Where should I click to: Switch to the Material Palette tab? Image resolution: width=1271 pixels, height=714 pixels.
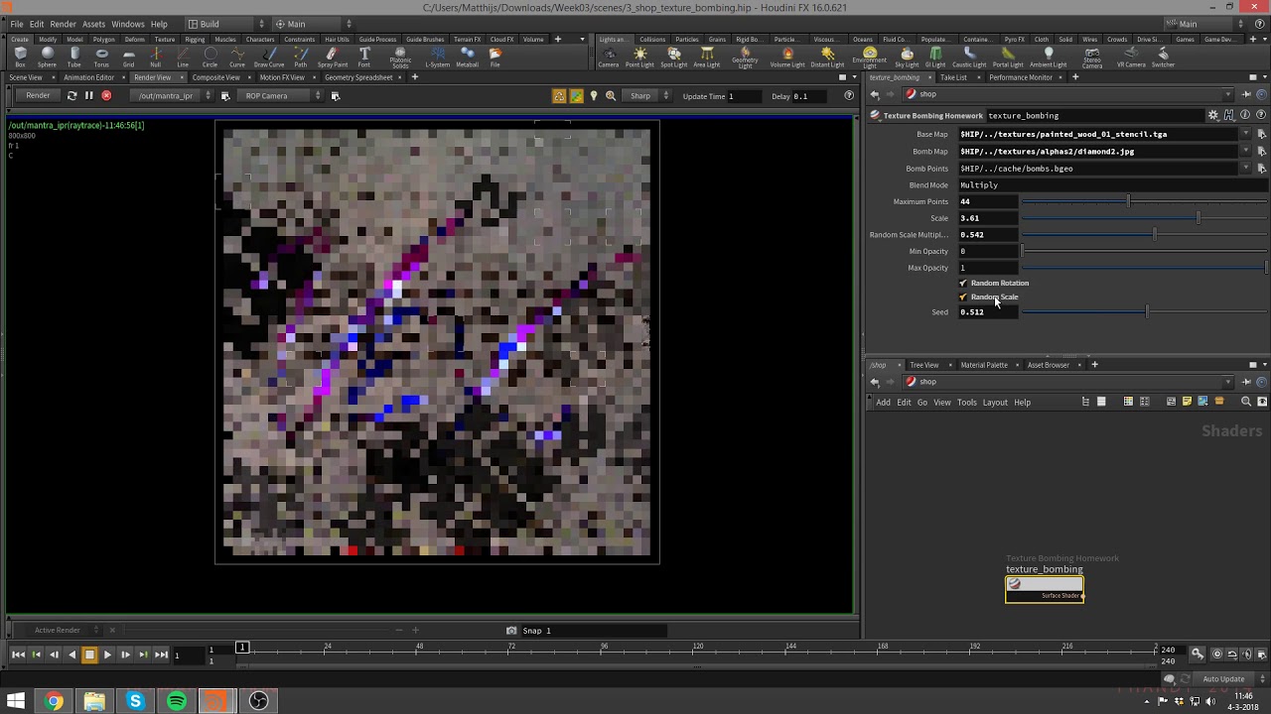[x=984, y=365]
